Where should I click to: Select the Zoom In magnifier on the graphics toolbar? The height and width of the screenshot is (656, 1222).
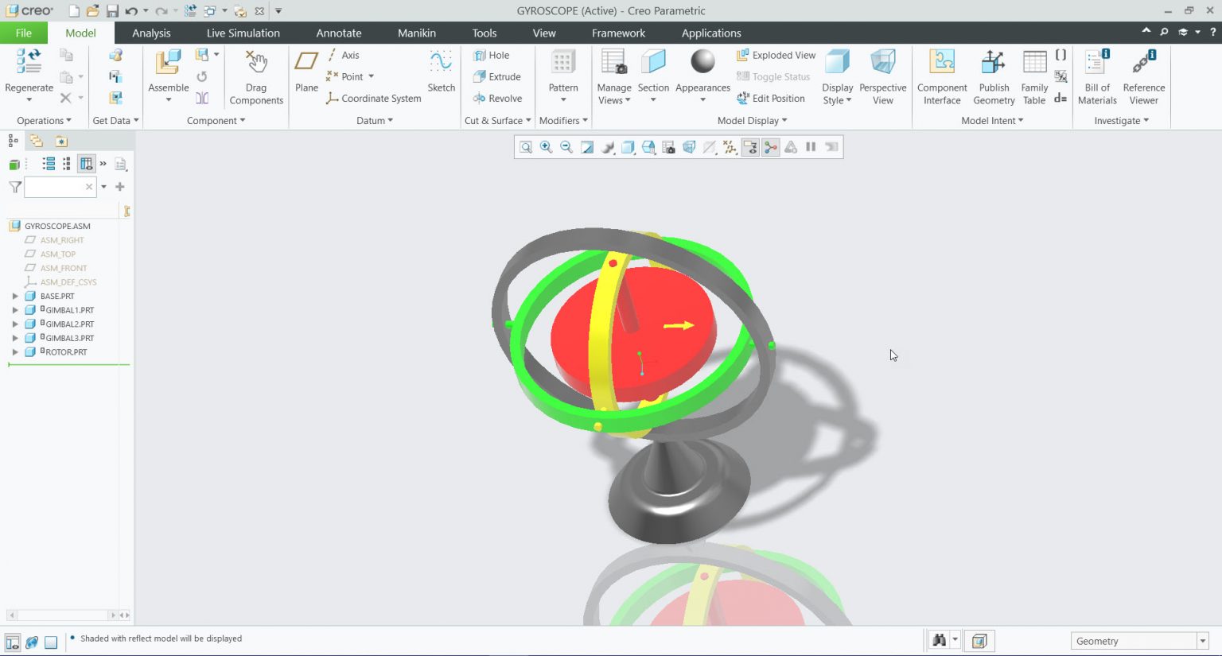coord(546,147)
